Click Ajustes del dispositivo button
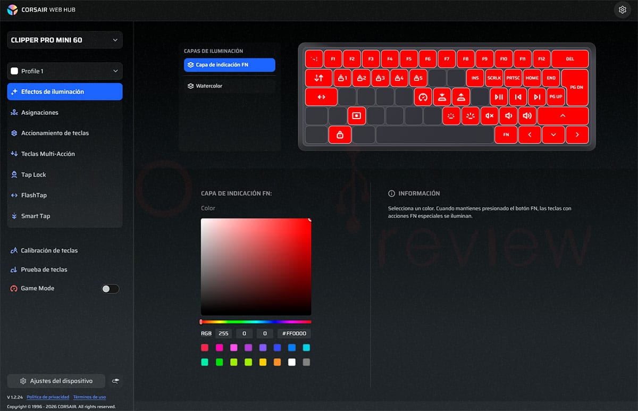The width and height of the screenshot is (638, 411). click(56, 381)
